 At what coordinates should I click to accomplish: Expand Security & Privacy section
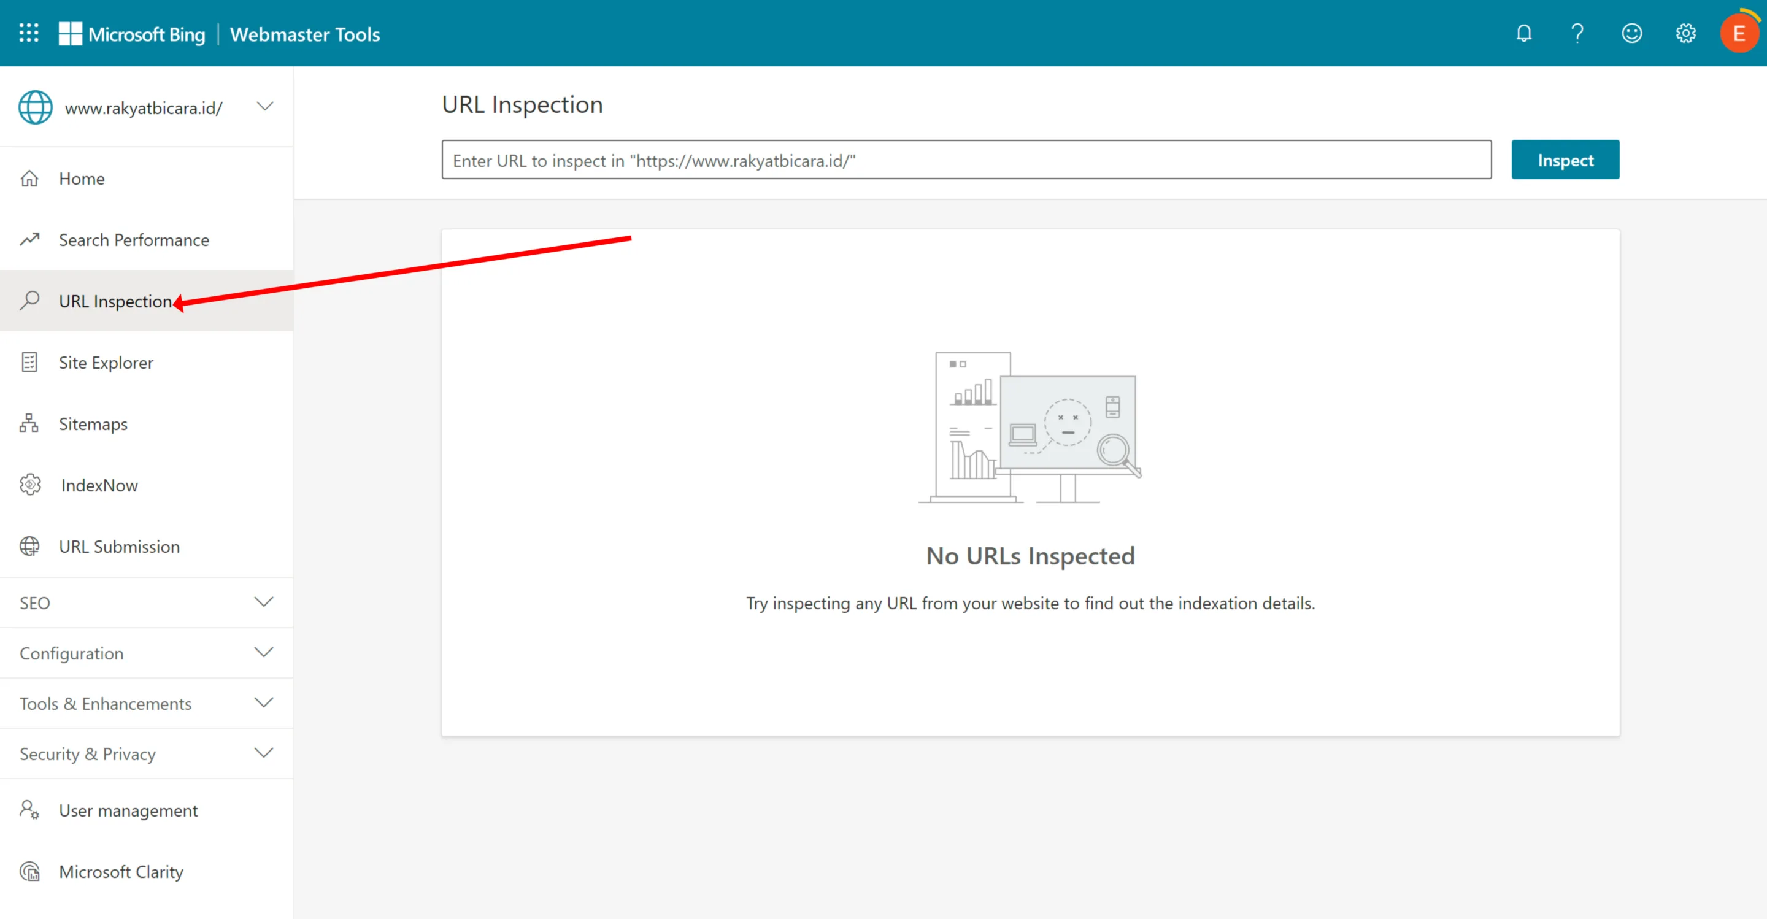(x=147, y=753)
